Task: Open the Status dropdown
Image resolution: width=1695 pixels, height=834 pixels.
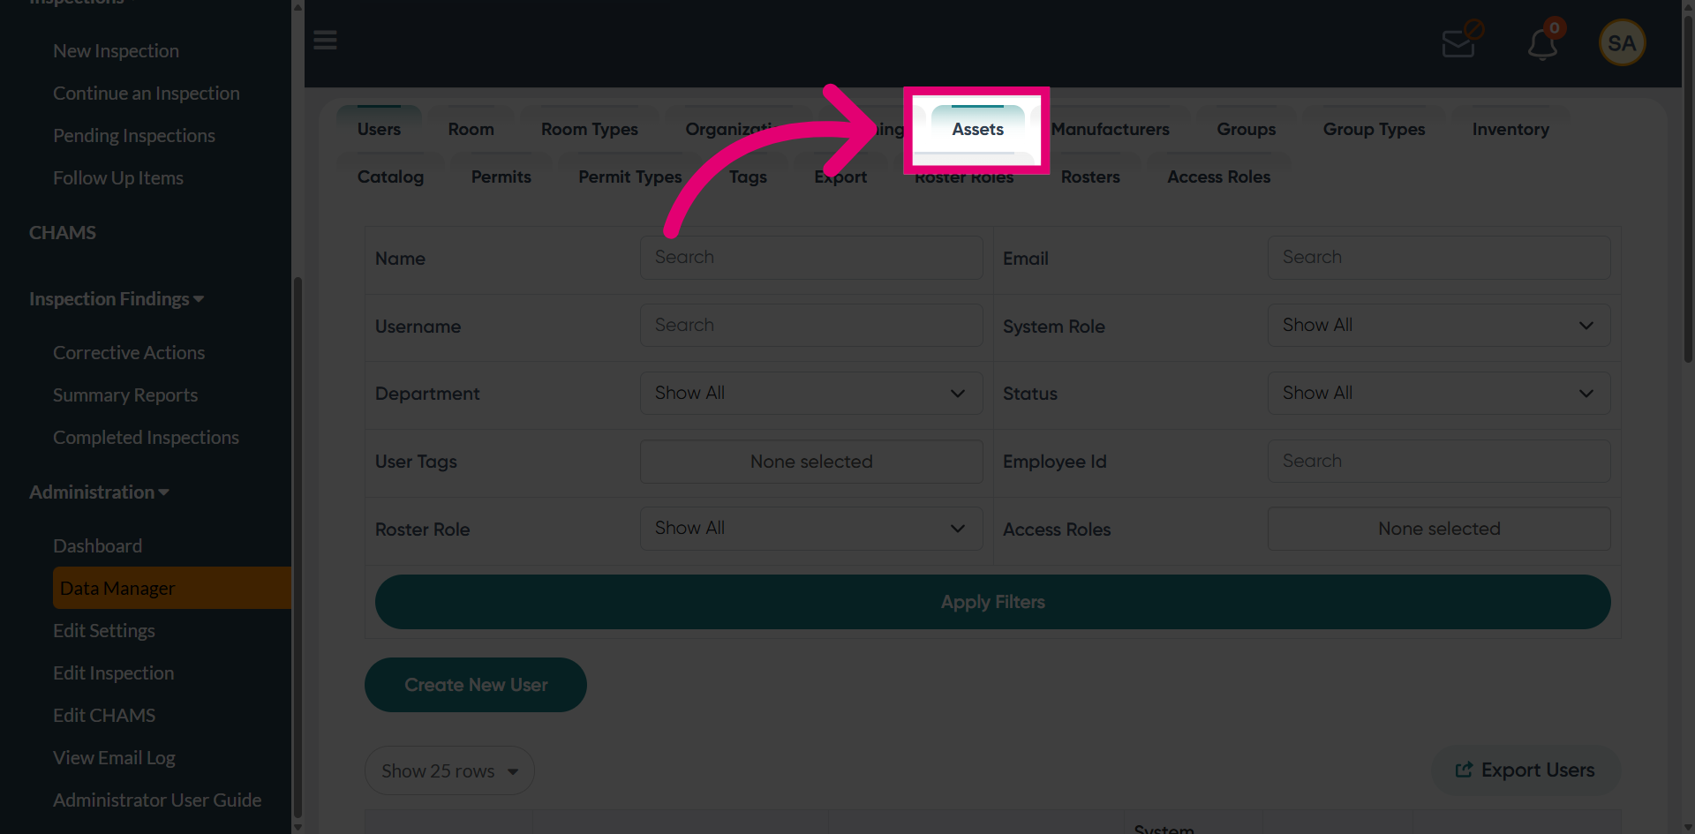Action: click(x=1439, y=394)
